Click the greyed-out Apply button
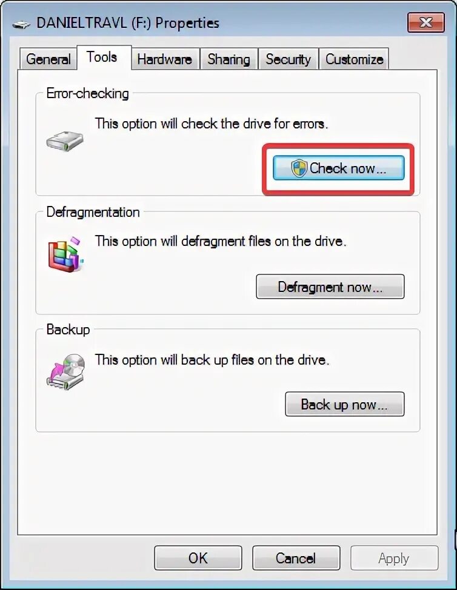 click(394, 558)
